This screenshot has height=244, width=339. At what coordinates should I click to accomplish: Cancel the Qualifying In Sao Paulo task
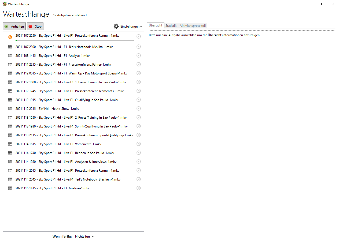coord(139,99)
